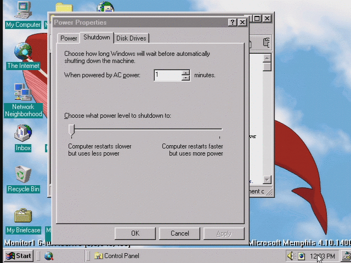Viewport: 351px width, 263px height.
Task: Switch to Control Panel taskbar button
Action: pyautogui.click(x=117, y=256)
